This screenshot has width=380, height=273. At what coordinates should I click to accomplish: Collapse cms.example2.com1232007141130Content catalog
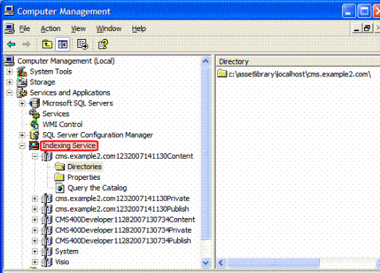[x=35, y=156]
